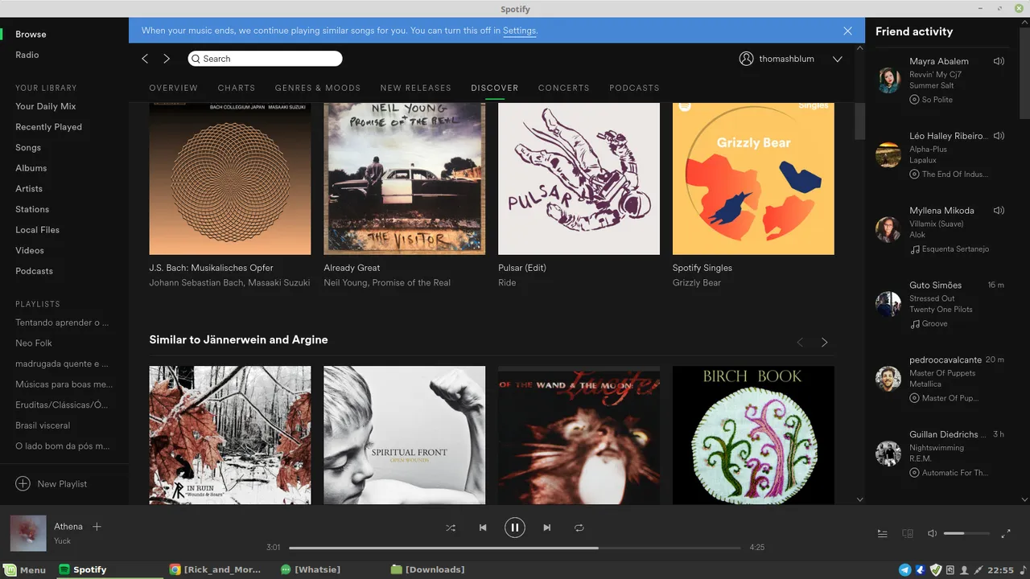
Task: Select the Podcasts tab
Action: (x=634, y=88)
